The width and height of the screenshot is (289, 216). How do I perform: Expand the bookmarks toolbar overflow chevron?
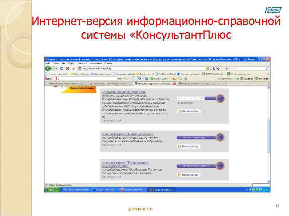coord(268,74)
